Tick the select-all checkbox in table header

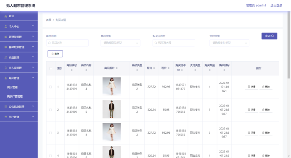[x=50, y=68]
